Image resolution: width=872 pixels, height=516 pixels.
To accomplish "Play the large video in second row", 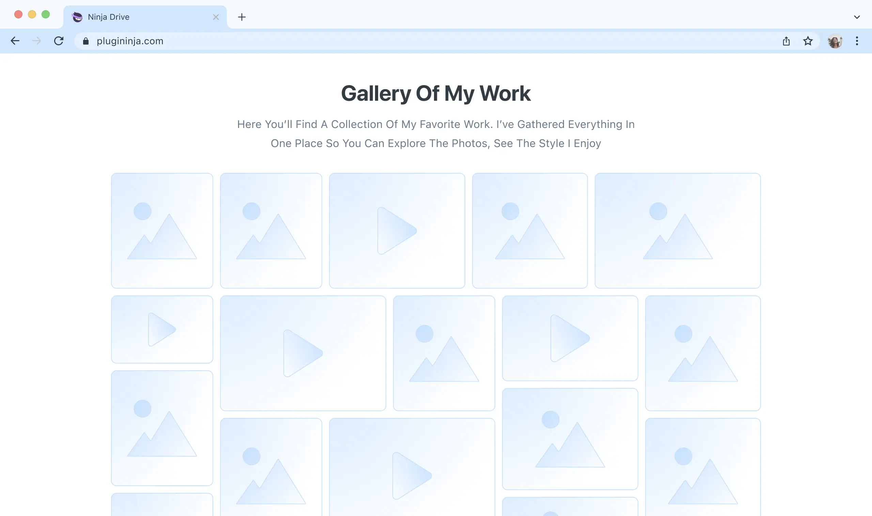I will click(303, 353).
